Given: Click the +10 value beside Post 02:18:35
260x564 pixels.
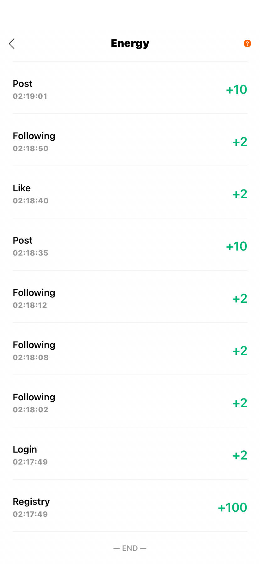Looking at the screenshot, I should click(x=236, y=246).
